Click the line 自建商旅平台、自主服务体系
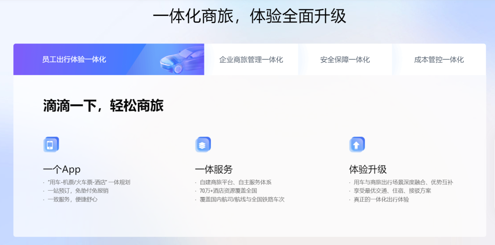The height and width of the screenshot is (245, 495). point(236,182)
